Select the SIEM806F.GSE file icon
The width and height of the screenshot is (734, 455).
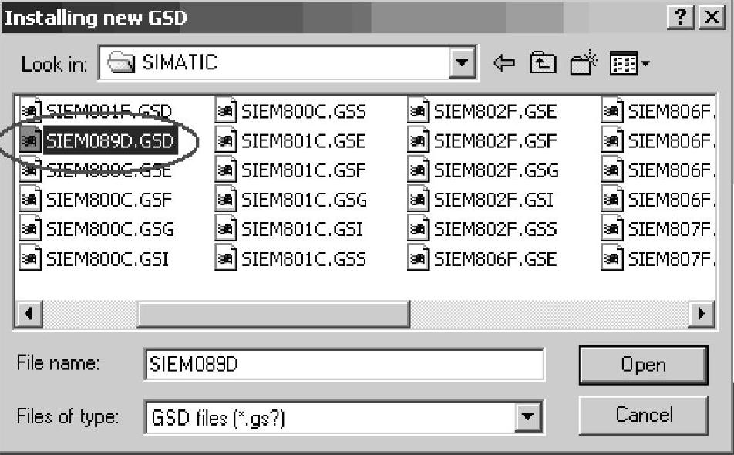point(418,258)
